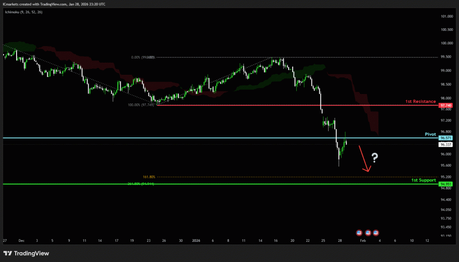Click the middle US economic event flag icon

(x=368, y=232)
